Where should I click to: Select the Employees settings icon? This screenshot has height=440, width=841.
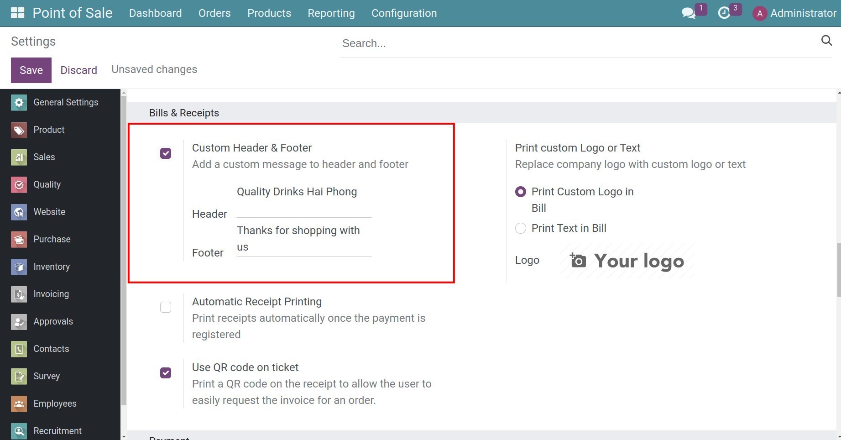tap(18, 403)
